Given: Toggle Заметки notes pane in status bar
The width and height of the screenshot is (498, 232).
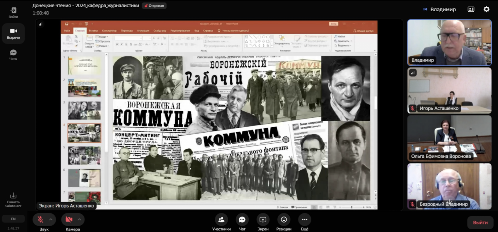Looking at the screenshot, I should [282, 207].
